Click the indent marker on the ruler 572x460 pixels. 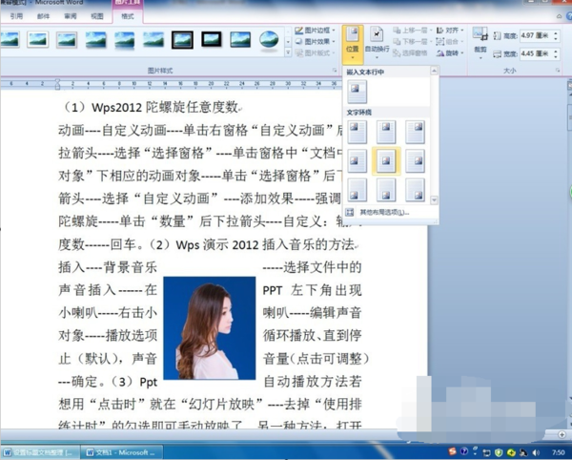[x=57, y=84]
